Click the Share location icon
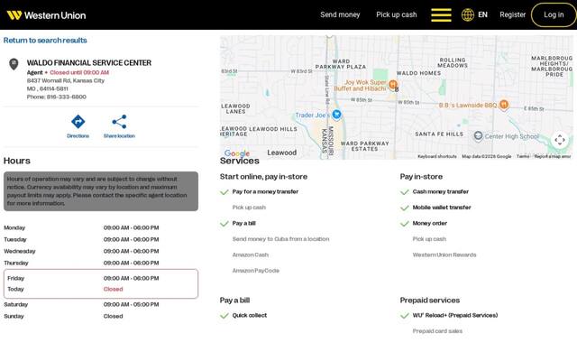 [x=119, y=122]
